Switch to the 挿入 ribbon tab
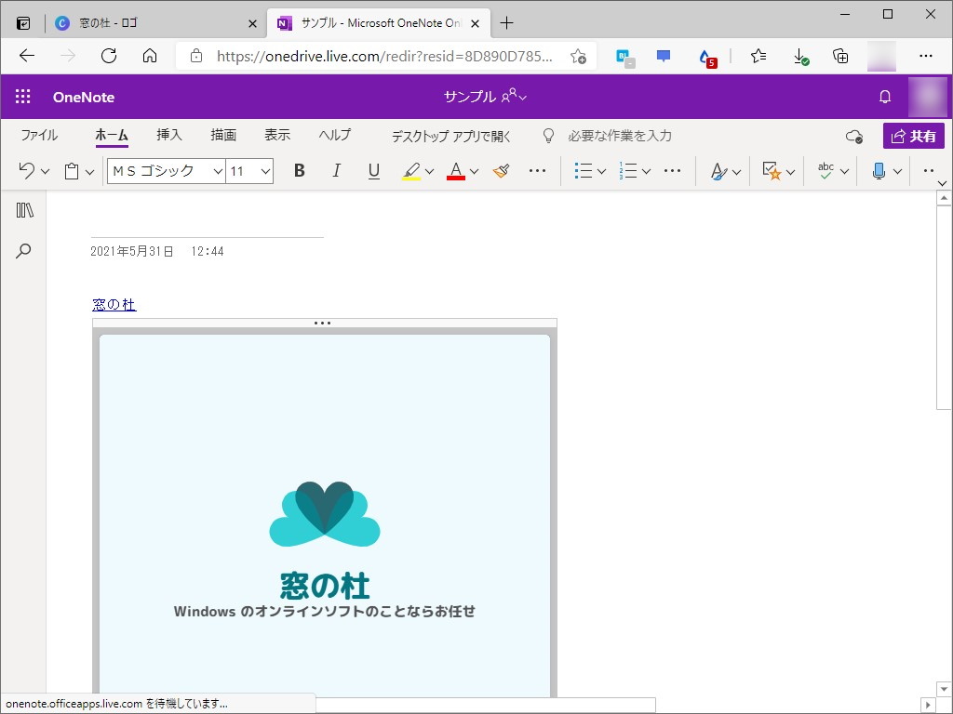The width and height of the screenshot is (953, 714). coord(168,135)
